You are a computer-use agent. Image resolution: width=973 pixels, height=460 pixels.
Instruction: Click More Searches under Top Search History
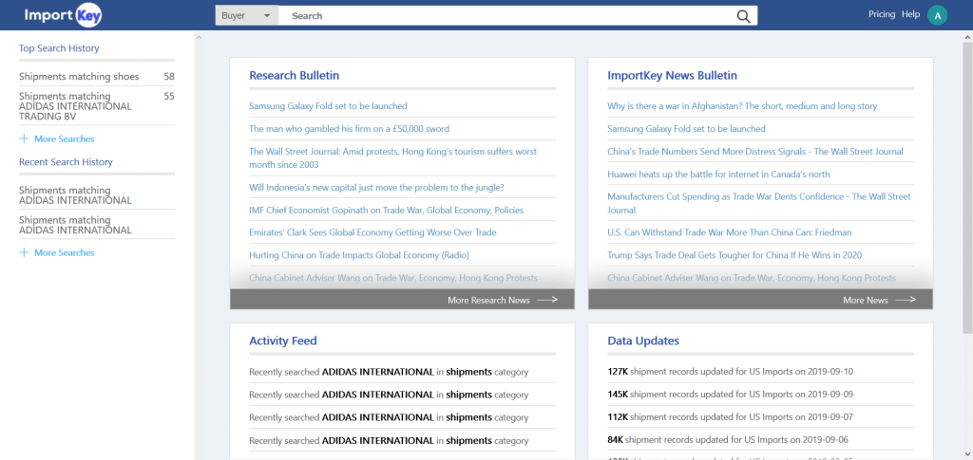[x=65, y=138]
